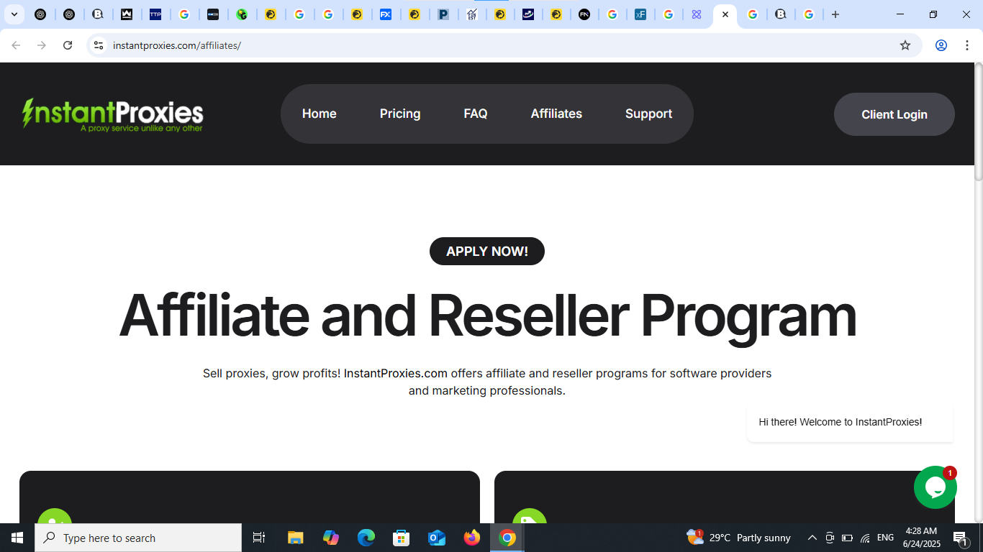Open the FAQ nav item

pos(476,114)
